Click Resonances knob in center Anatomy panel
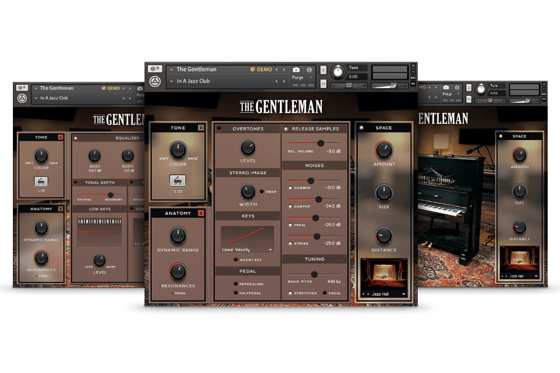Screen dimensions: 560x373 pos(178,271)
